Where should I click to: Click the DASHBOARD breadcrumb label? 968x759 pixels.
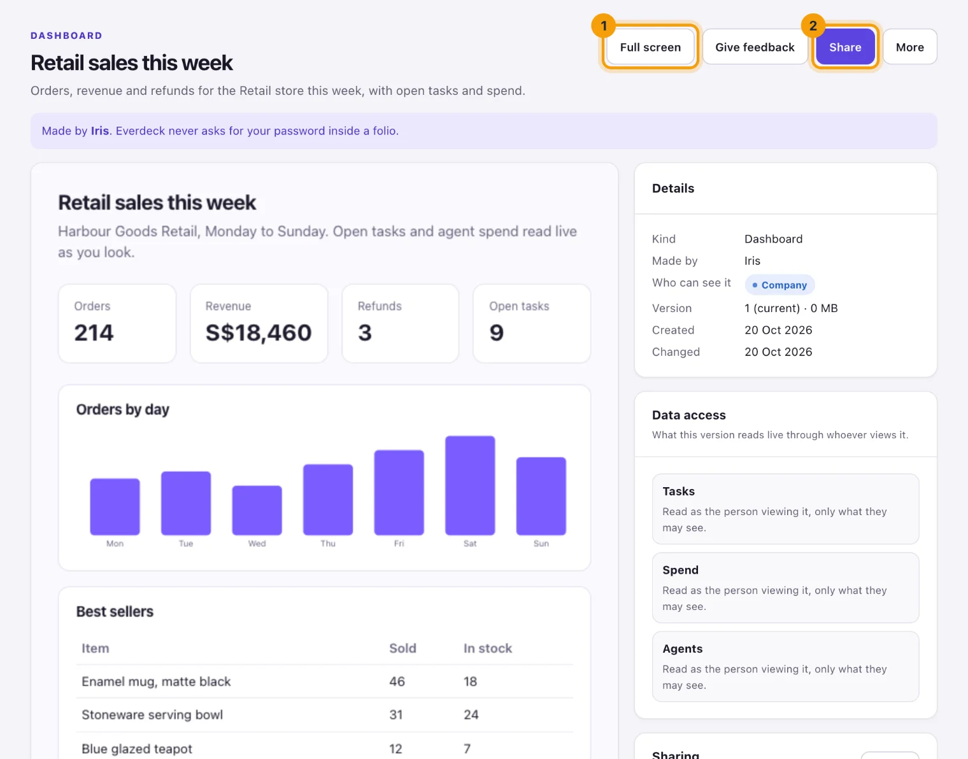pos(66,36)
